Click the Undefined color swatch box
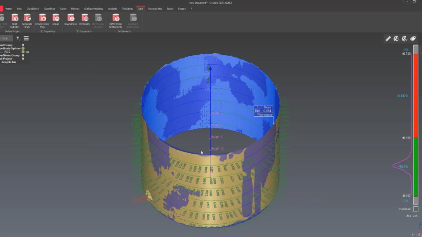The image size is (422, 237). point(416,209)
